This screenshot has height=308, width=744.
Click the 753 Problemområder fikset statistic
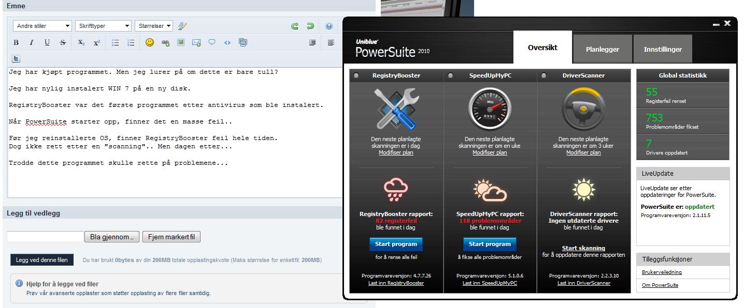pyautogui.click(x=682, y=121)
